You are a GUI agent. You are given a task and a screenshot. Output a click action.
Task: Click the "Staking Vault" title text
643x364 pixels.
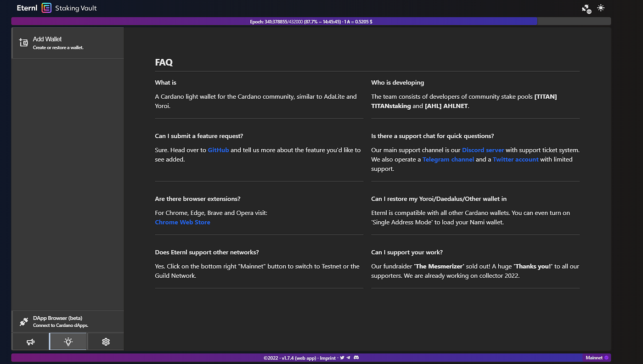76,8
